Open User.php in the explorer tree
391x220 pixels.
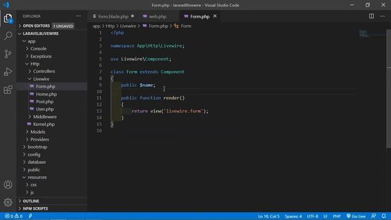coord(45,109)
